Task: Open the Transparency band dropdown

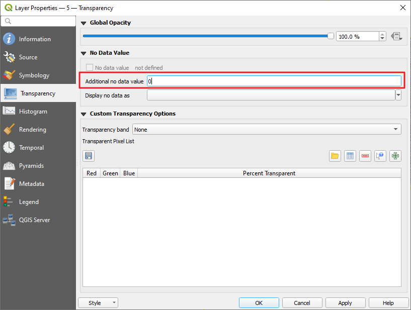Action: click(x=267, y=130)
